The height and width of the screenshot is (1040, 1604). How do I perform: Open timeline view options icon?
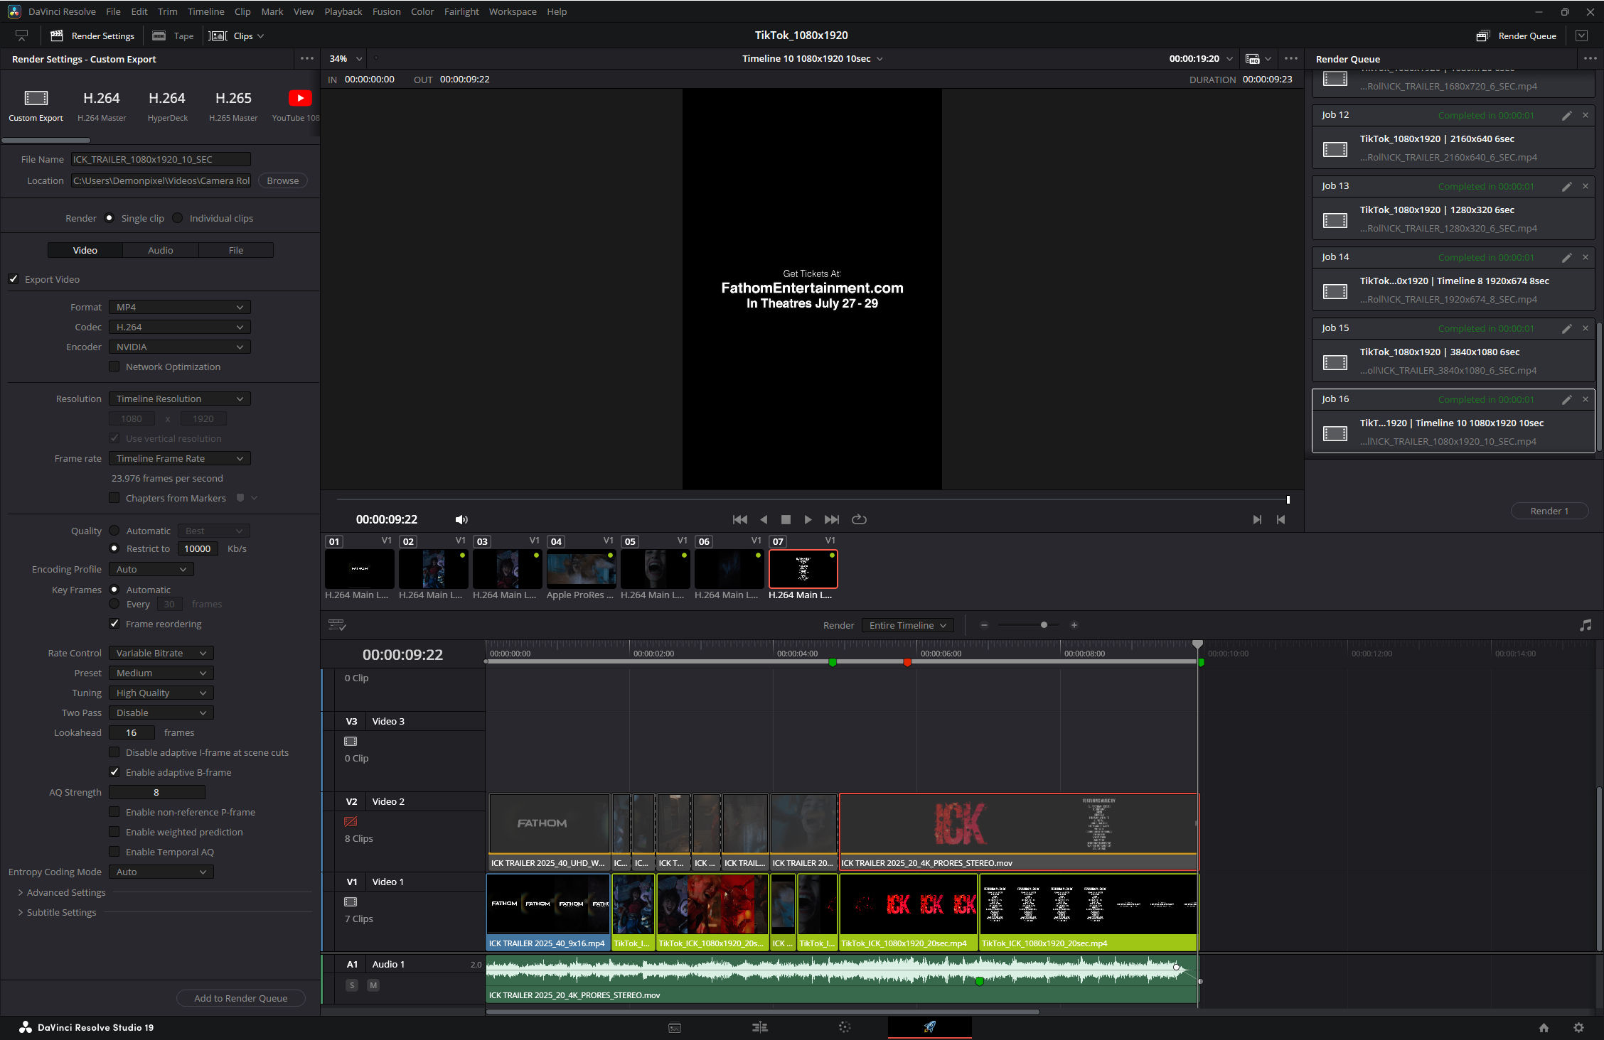coord(337,625)
